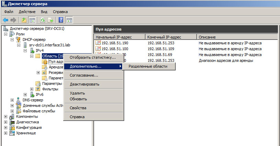Choose Отобразить статистику… from context menu
Image resolution: width=280 pixels, height=146 pixels.
pyautogui.click(x=94, y=58)
